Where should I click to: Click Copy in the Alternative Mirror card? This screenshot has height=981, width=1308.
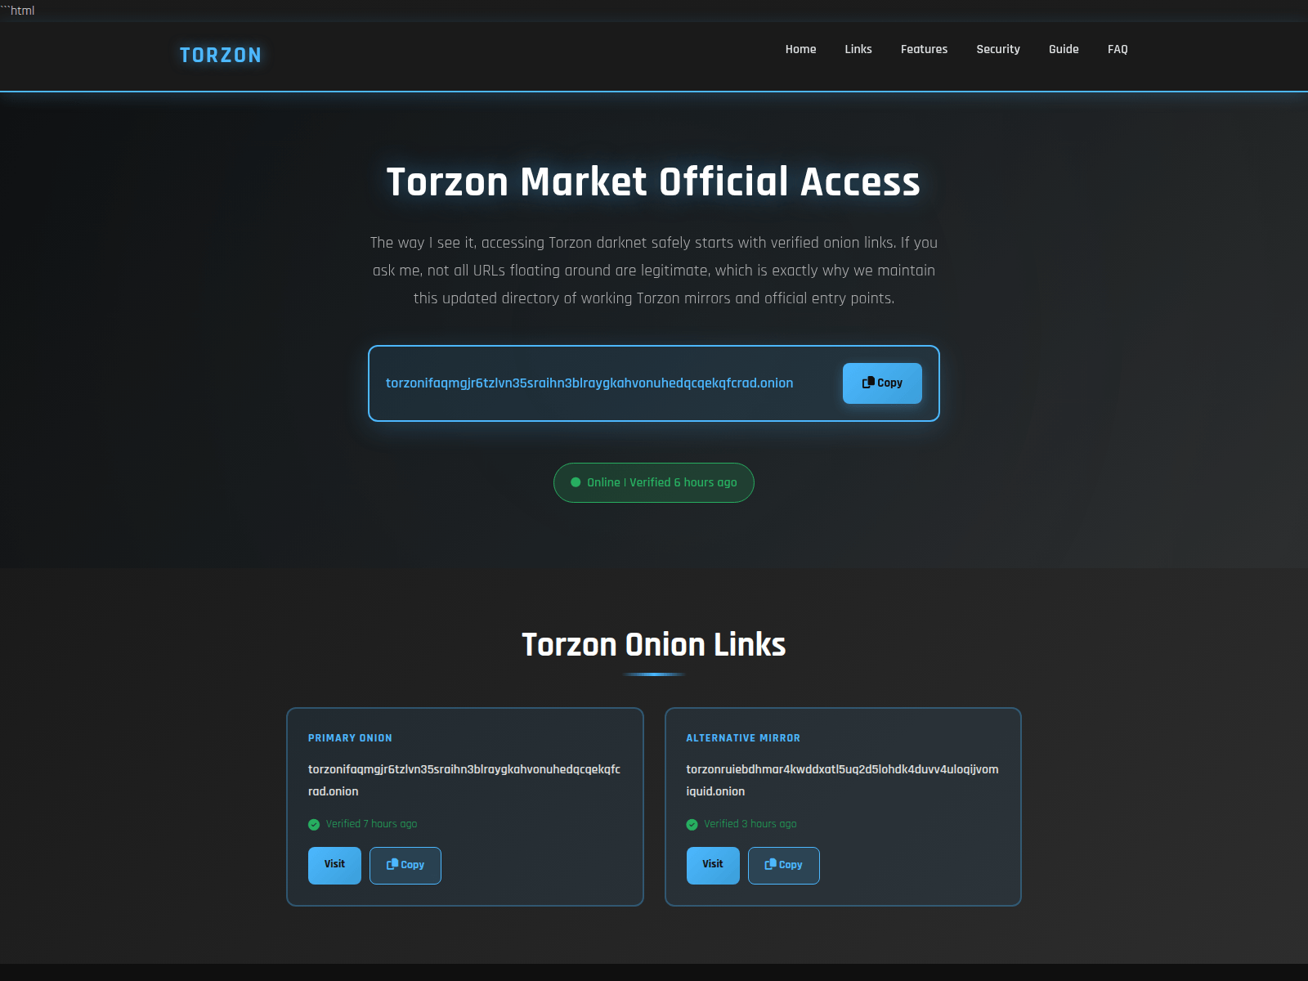tap(784, 865)
